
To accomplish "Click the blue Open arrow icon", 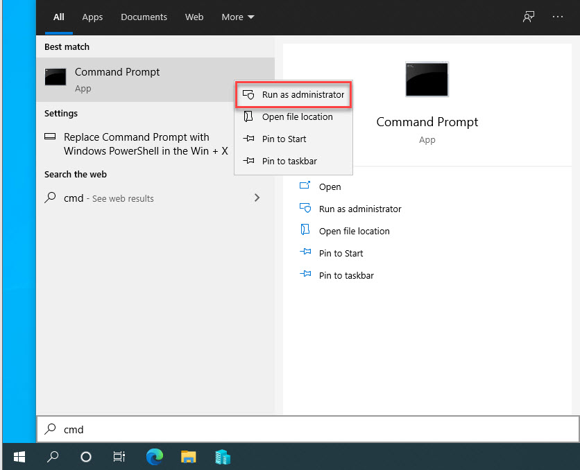I will pyautogui.click(x=305, y=185).
